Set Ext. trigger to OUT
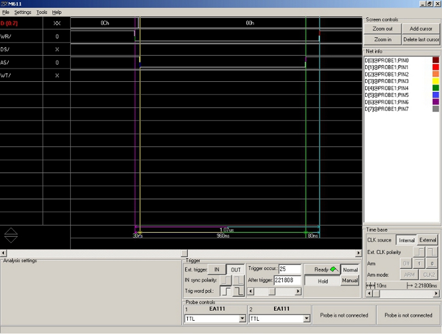442x334 pixels. tap(236, 269)
